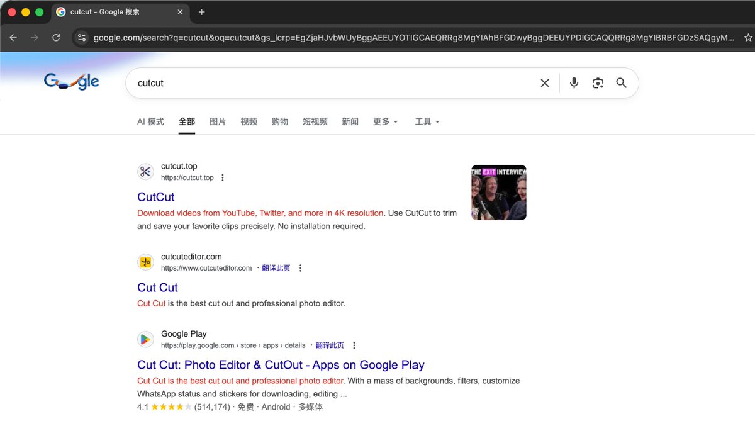Image resolution: width=755 pixels, height=431 pixels.
Task: Click the address bar URL
Action: [x=413, y=38]
